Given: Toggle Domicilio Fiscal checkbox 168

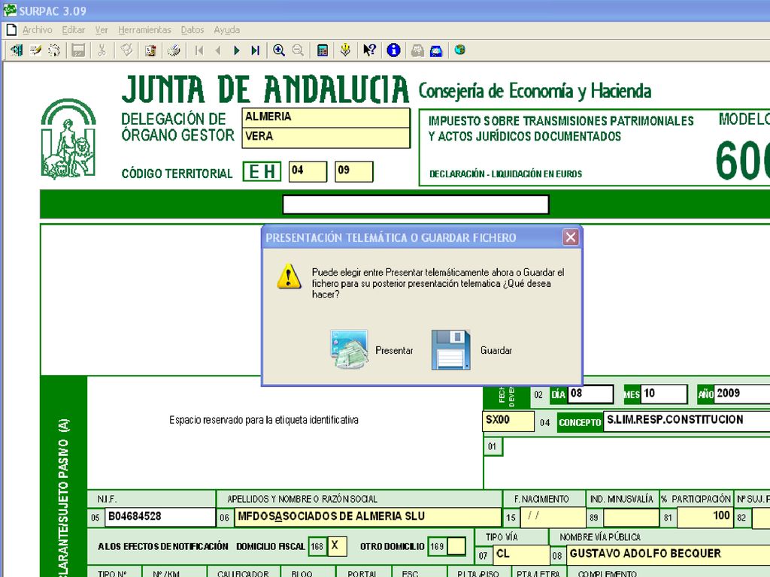Looking at the screenshot, I should coord(336,546).
